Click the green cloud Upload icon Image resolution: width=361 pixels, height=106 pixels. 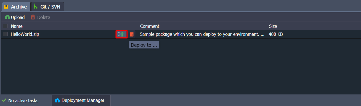pos(7,17)
